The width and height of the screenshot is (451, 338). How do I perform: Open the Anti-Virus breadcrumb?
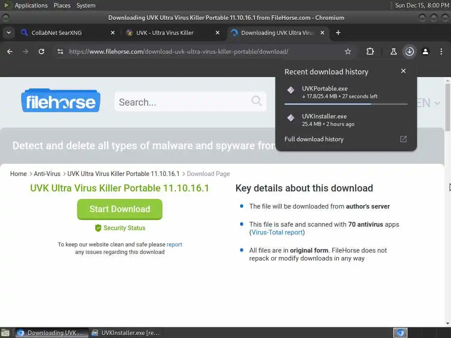tap(47, 174)
